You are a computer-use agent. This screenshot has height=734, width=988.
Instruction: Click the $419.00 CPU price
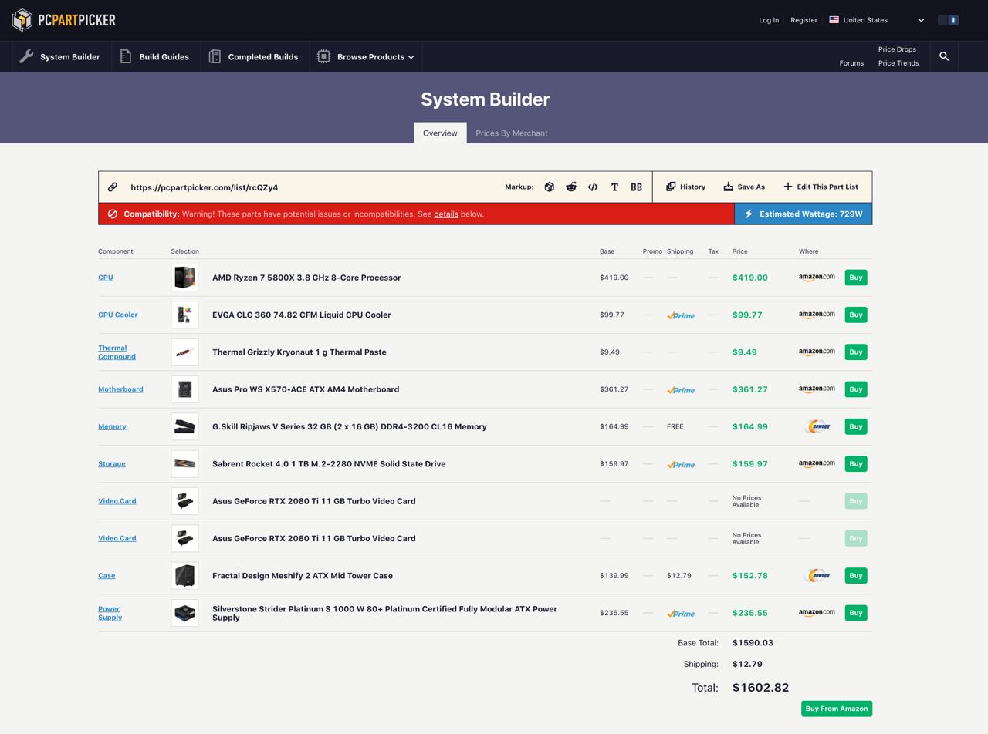[750, 278]
